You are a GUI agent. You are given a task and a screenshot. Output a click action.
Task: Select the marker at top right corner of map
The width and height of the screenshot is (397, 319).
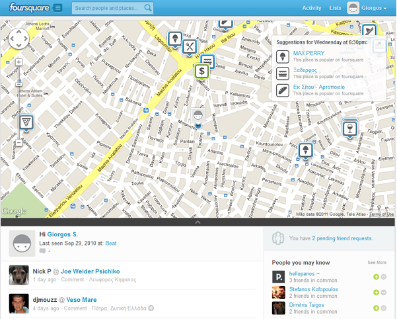(369, 30)
